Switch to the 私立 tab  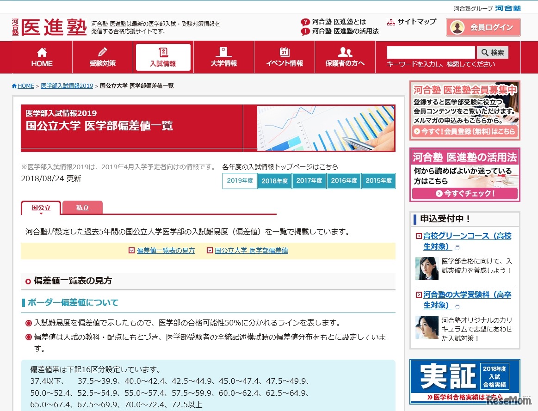pyautogui.click(x=82, y=208)
